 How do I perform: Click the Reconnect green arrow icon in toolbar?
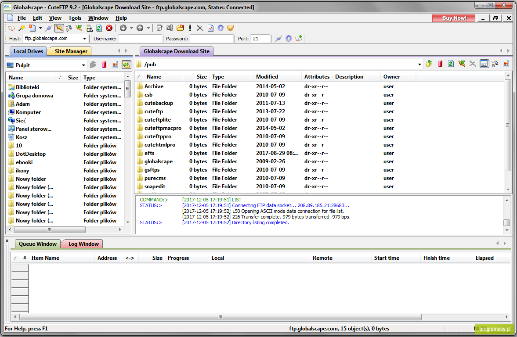click(79, 28)
